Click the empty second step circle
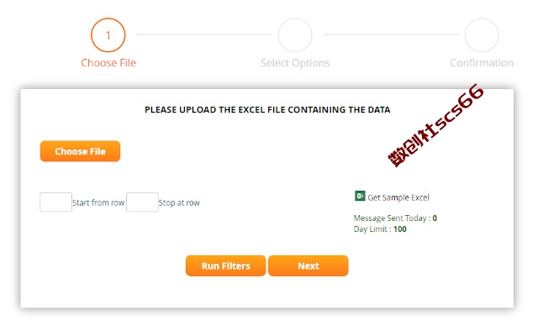Image resolution: width=538 pixels, height=336 pixels. [x=295, y=35]
